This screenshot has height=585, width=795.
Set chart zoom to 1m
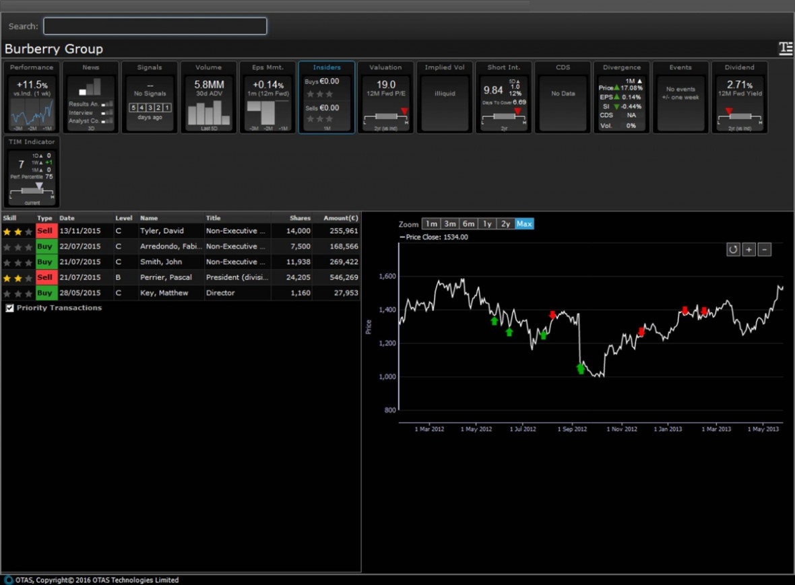pos(431,224)
